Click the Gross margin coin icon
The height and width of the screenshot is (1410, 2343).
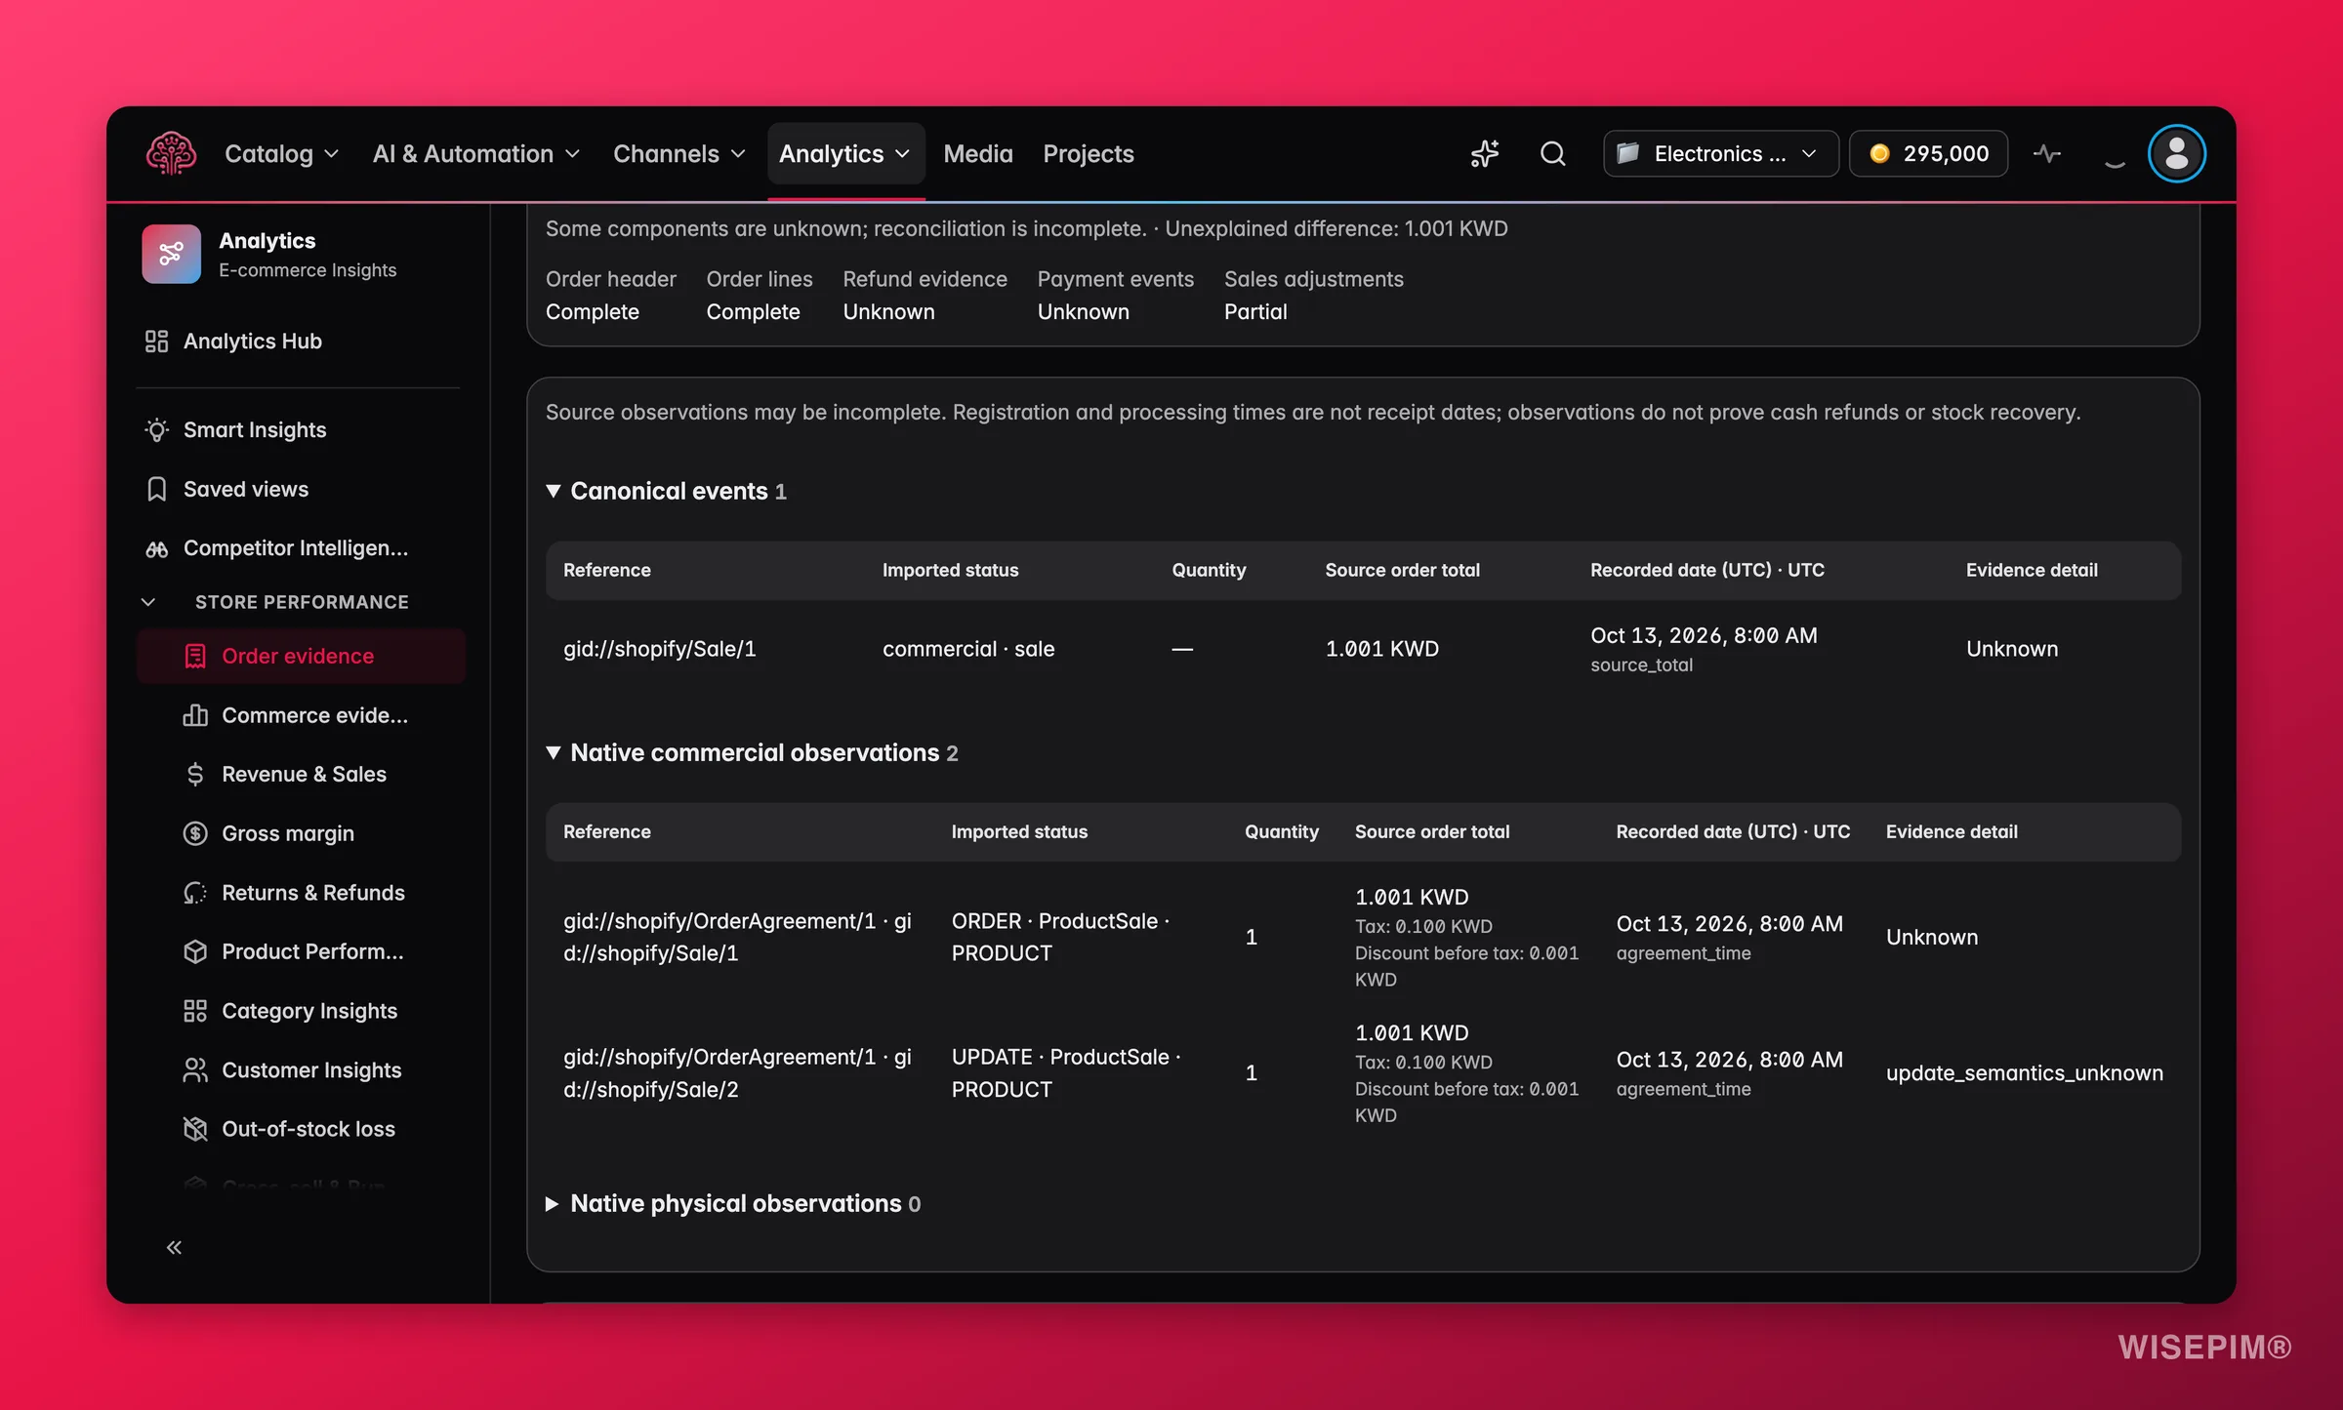pyautogui.click(x=195, y=833)
